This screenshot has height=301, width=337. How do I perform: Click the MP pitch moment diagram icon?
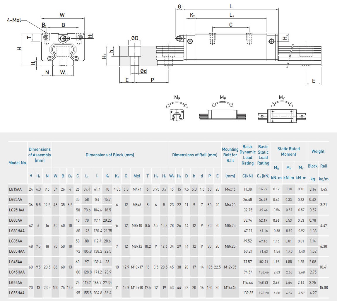click(x=222, y=114)
